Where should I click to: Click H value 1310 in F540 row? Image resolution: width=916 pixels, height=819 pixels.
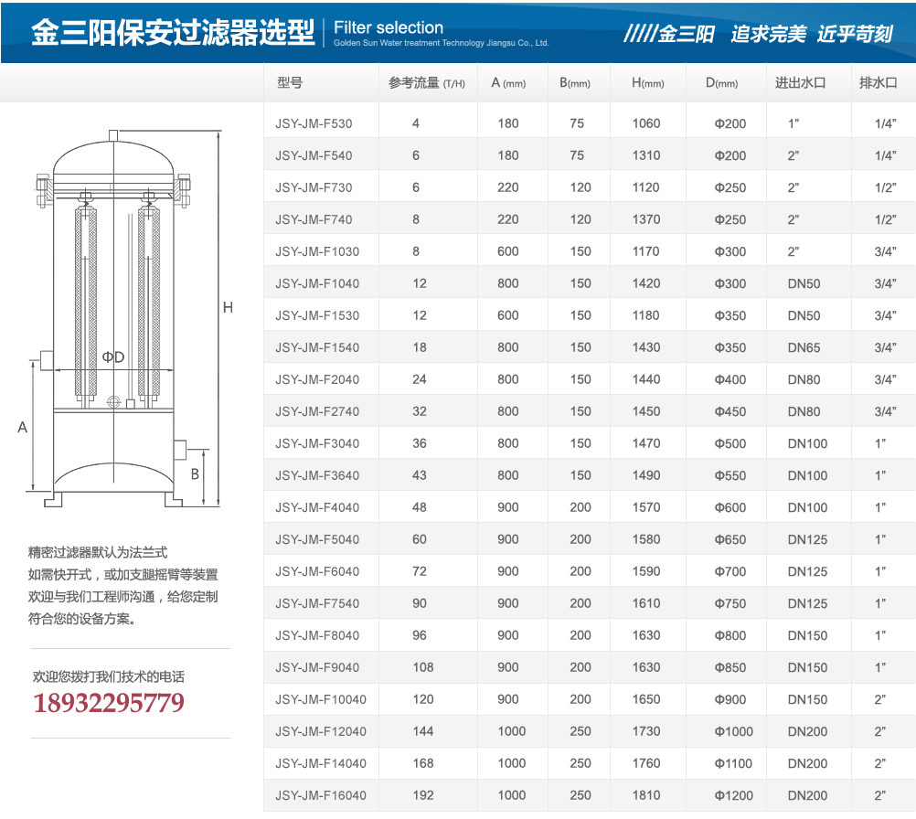[646, 156]
